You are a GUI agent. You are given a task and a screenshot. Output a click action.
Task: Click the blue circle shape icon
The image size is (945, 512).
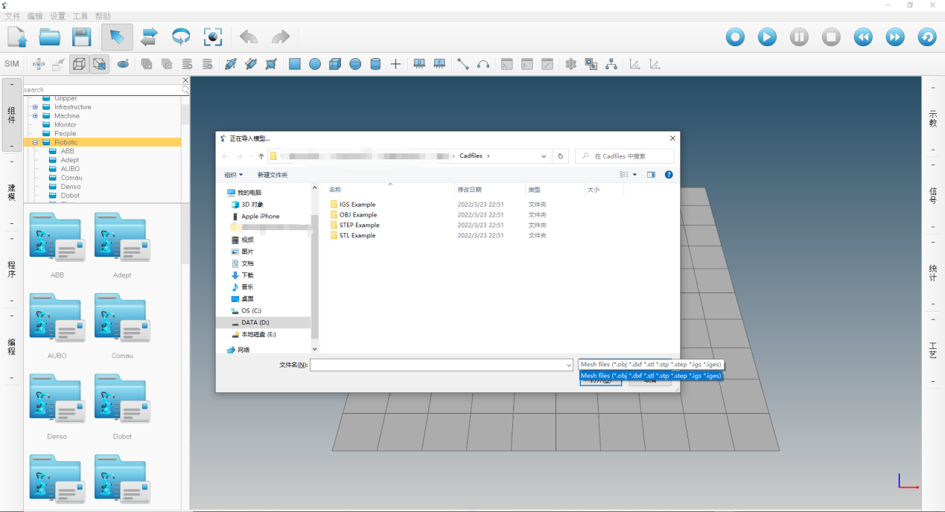point(315,65)
